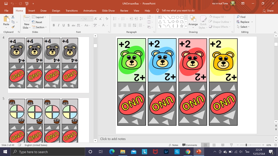Select slide 4 thumbnail with +4 cards
The image size is (278, 156).
click(48, 65)
